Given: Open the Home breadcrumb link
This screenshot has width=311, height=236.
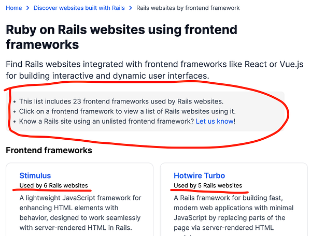Looking at the screenshot, I should tap(13, 8).
